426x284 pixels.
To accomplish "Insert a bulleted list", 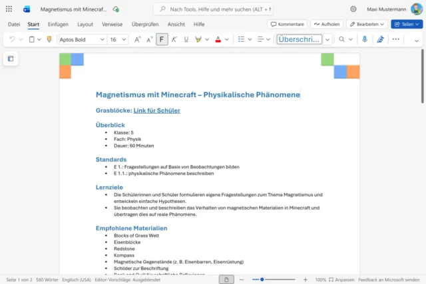I will (x=241, y=40).
